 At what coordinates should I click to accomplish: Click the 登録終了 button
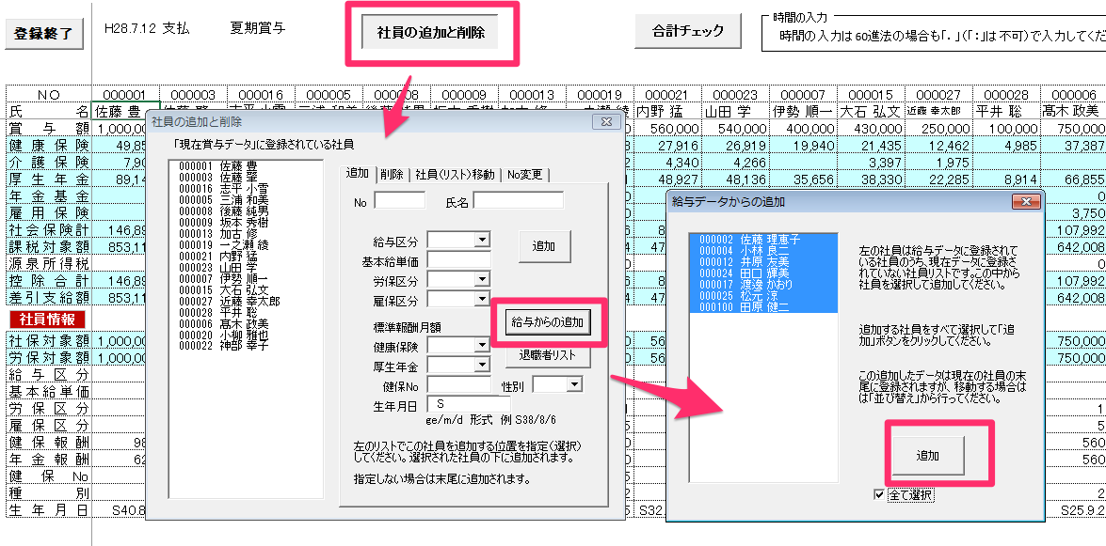(43, 34)
